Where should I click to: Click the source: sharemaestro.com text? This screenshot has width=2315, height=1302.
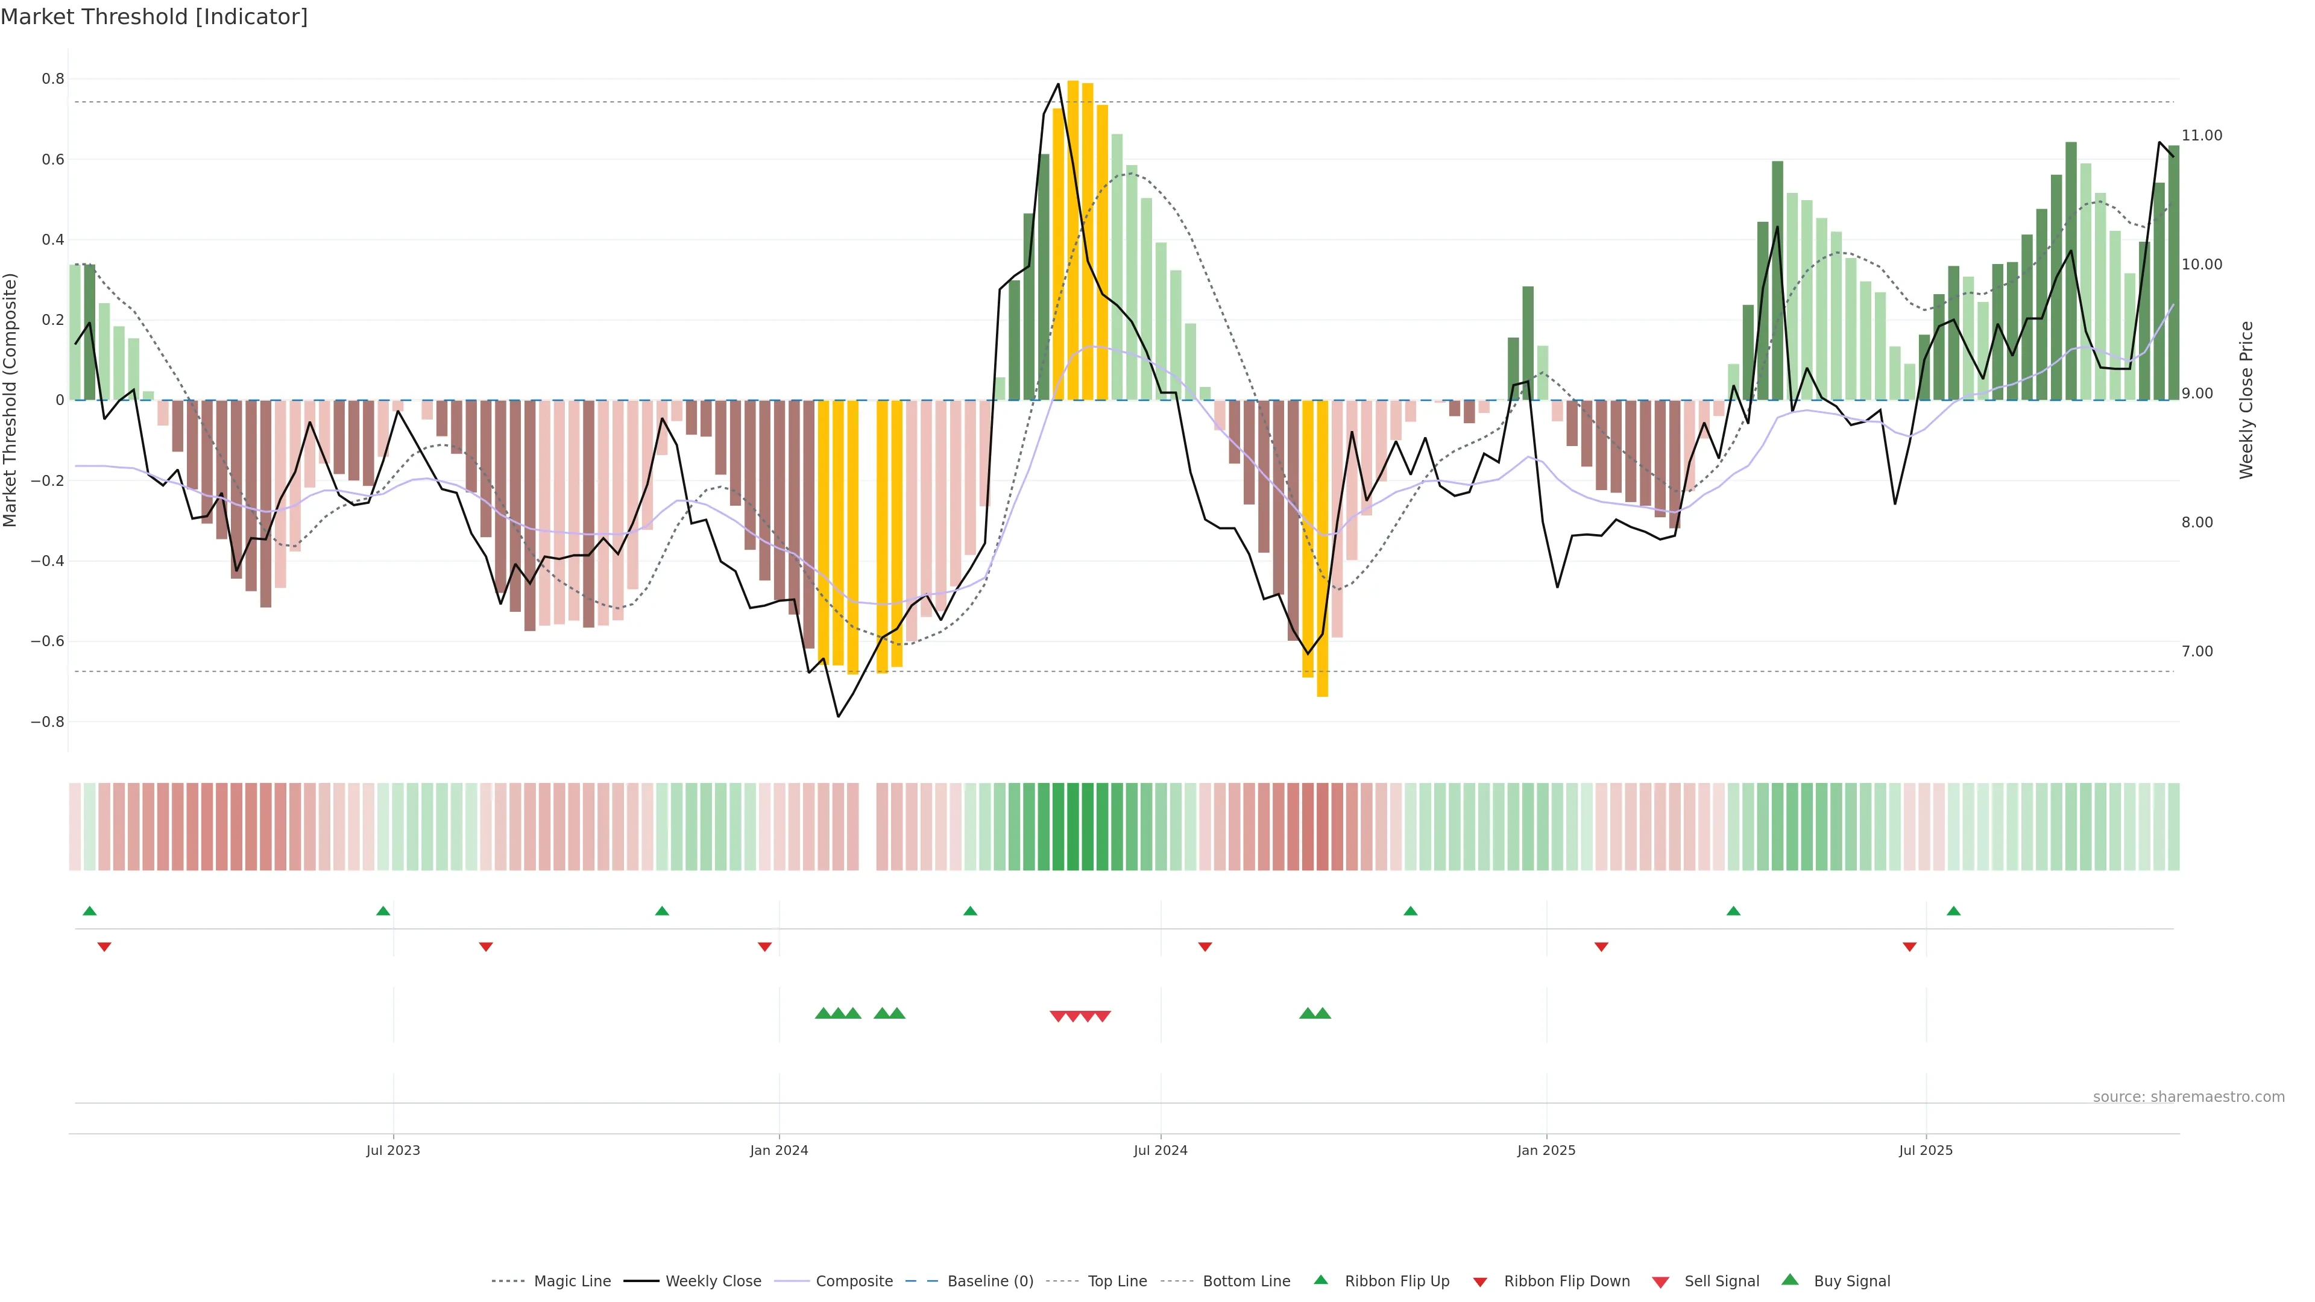coord(2188,1096)
